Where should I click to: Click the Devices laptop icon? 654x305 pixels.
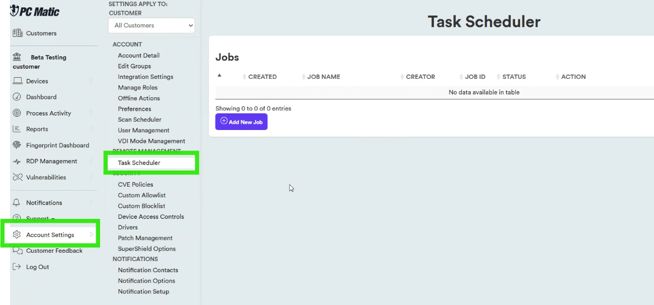click(x=18, y=81)
